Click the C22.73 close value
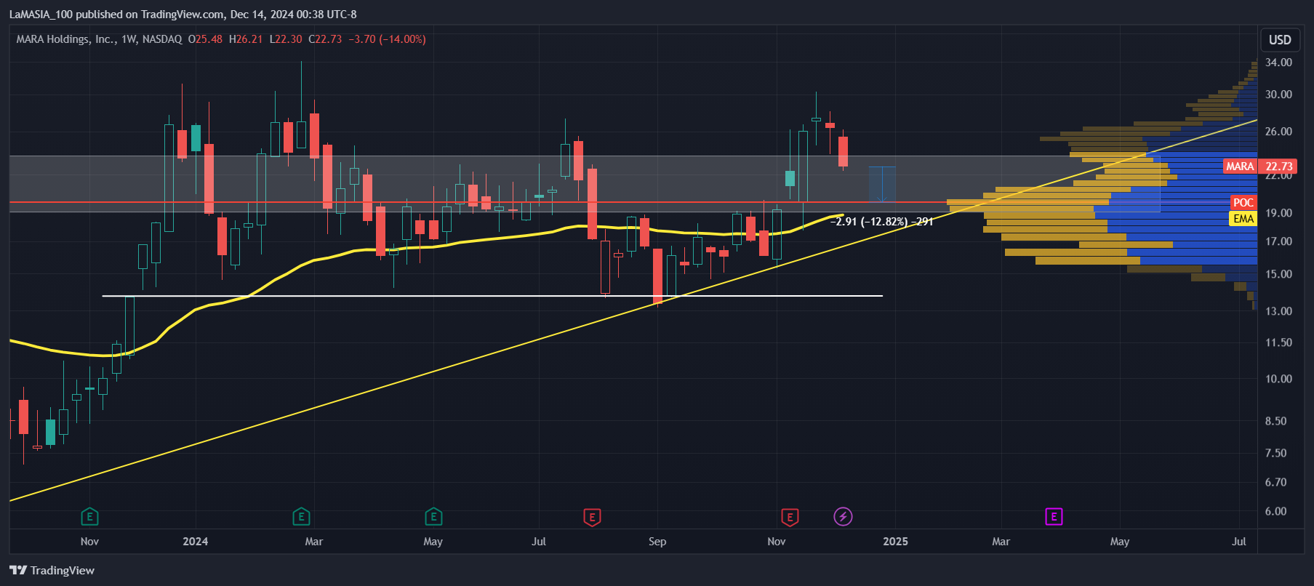 tap(325, 39)
